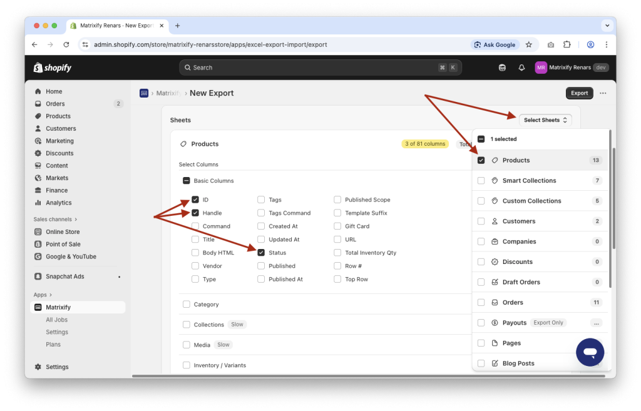Image resolution: width=641 pixels, height=411 pixels.
Task: Click the Export button
Action: [x=578, y=93]
